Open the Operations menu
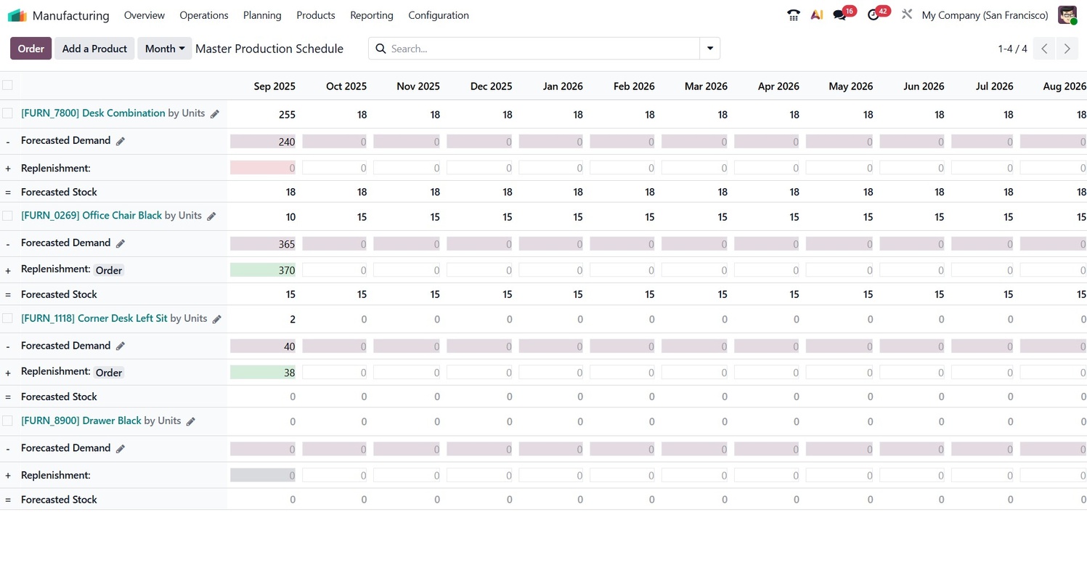Image resolution: width=1087 pixels, height=581 pixels. coord(204,15)
